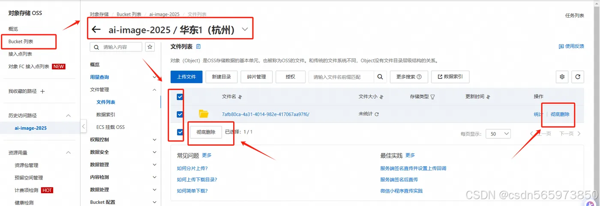
Task: Click the 碎片管理 button
Action: pyautogui.click(x=257, y=77)
